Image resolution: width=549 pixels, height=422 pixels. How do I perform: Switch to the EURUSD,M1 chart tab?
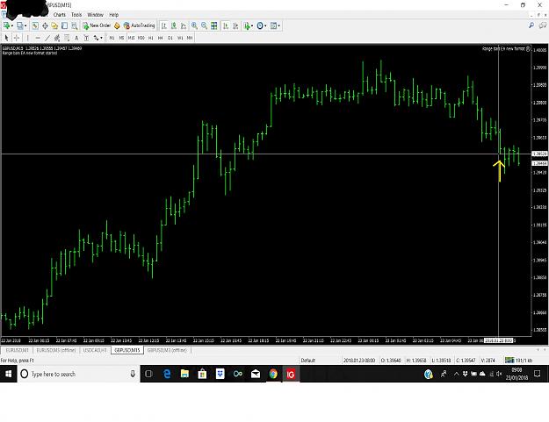coord(18,350)
